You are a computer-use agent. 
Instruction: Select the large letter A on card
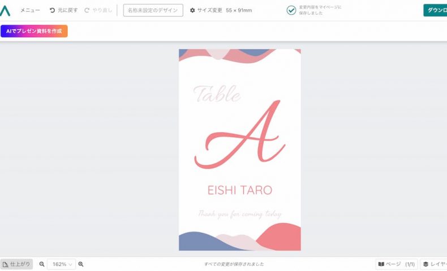point(240,134)
